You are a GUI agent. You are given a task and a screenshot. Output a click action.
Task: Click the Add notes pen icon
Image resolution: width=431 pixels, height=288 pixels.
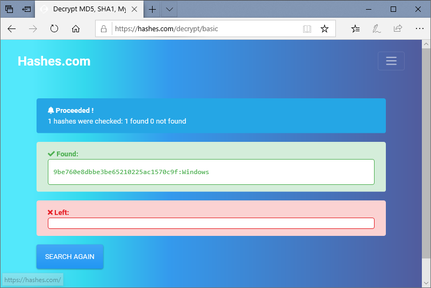377,29
